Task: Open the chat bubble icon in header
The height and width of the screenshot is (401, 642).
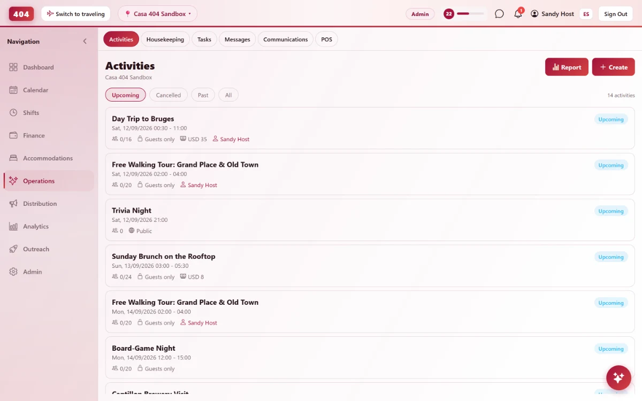Action: pos(499,14)
